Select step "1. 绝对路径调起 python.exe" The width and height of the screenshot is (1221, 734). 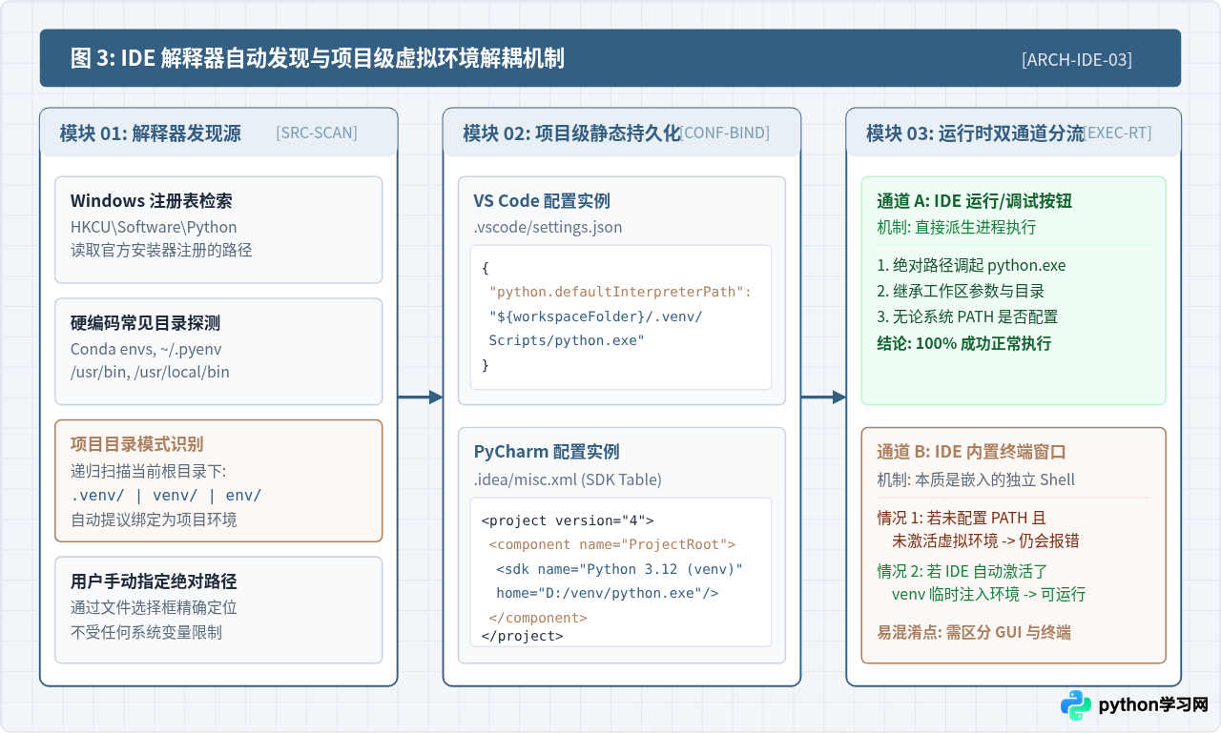point(971,265)
